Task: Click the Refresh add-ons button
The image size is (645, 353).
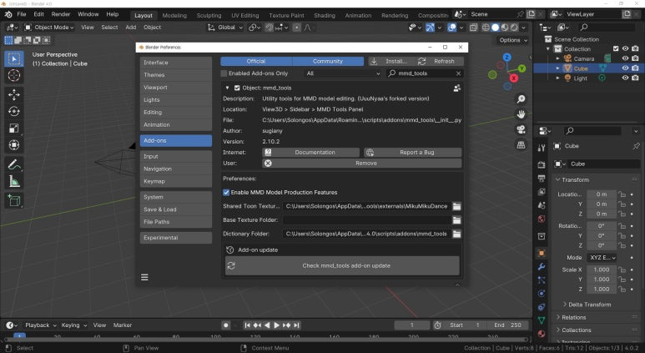Action: [x=440, y=61]
